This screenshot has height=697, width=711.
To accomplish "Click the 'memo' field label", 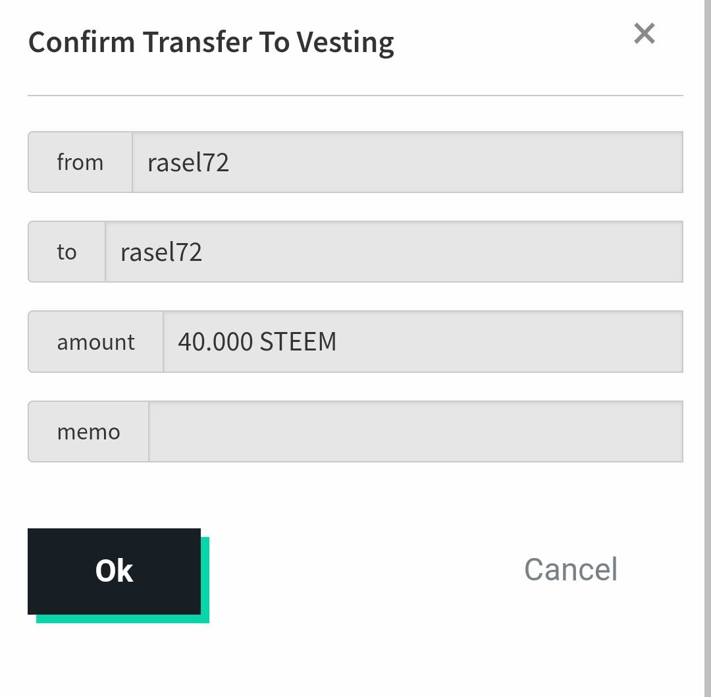I will [89, 432].
